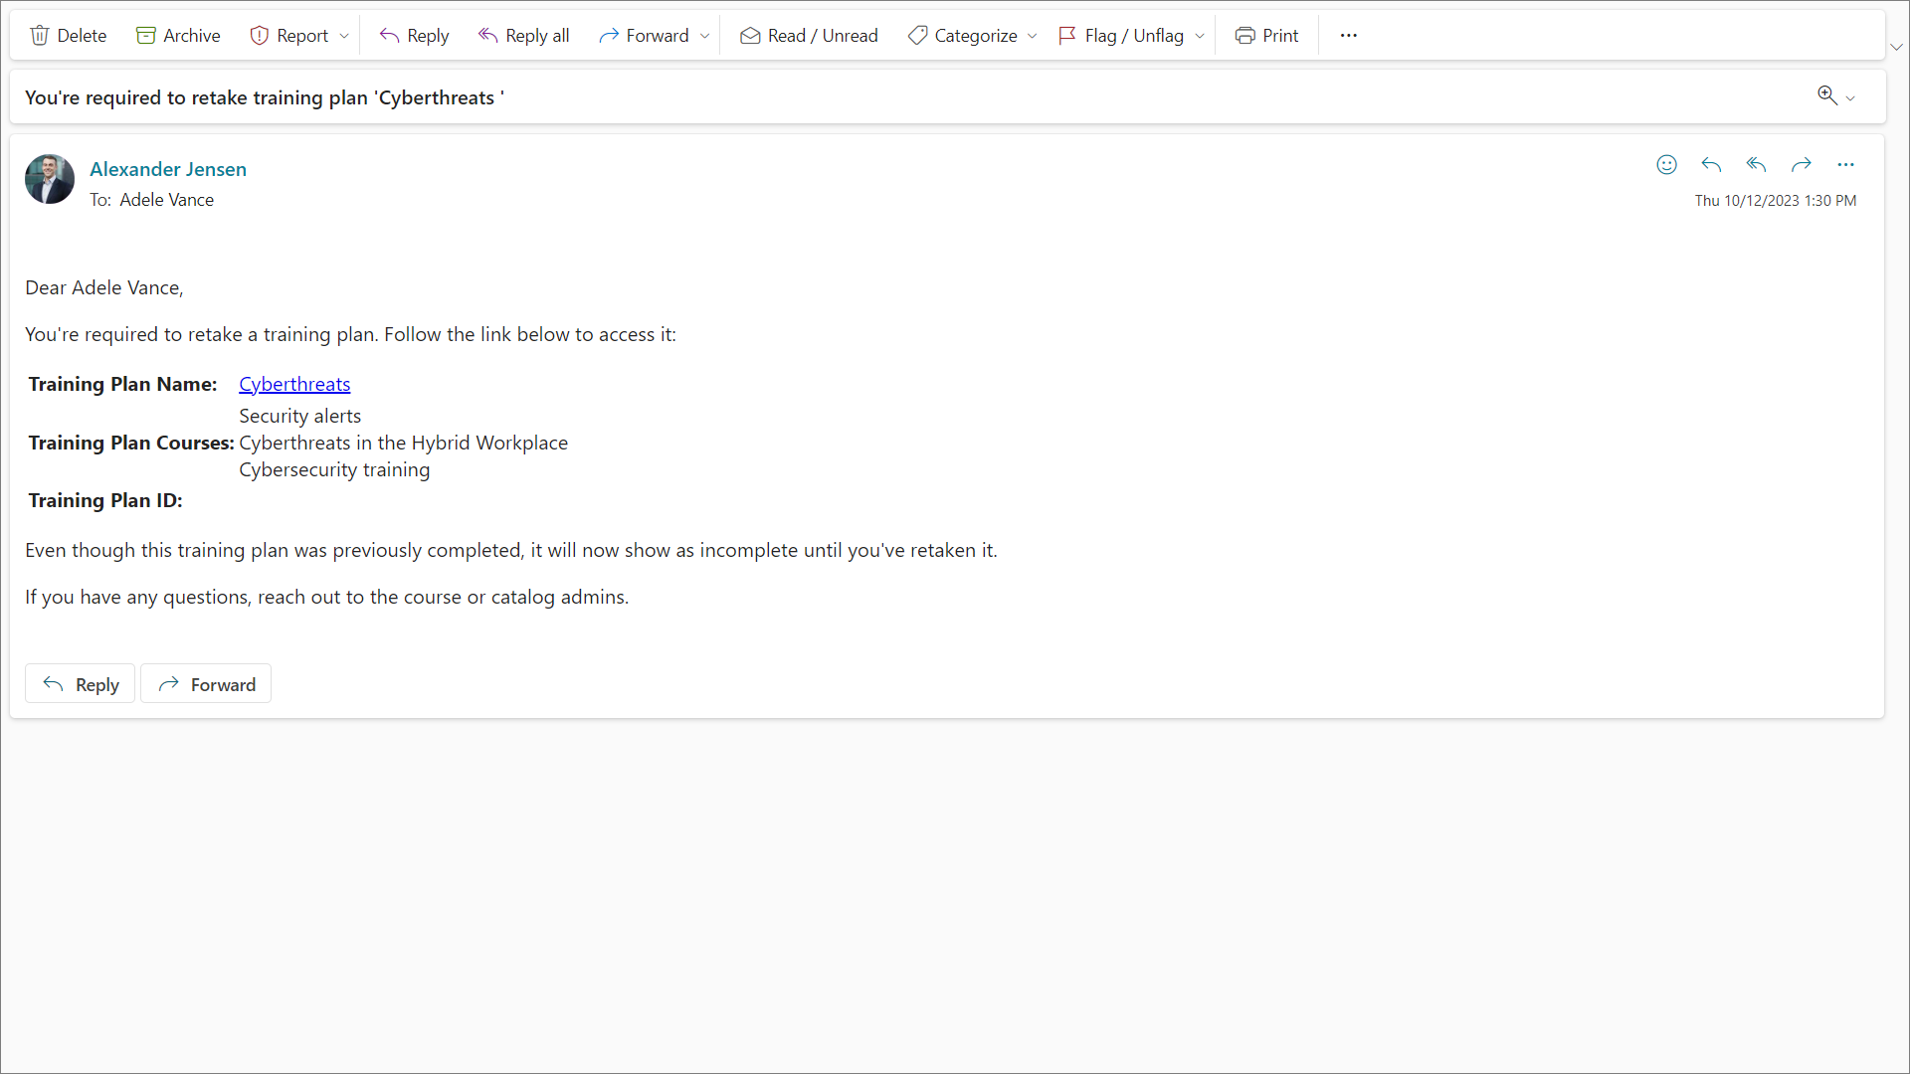Click the Delete trash icon
1910x1074 pixels.
tap(40, 36)
